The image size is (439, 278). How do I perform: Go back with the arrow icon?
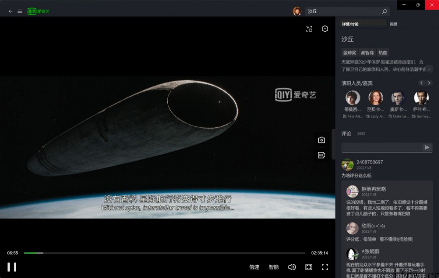tap(11, 11)
